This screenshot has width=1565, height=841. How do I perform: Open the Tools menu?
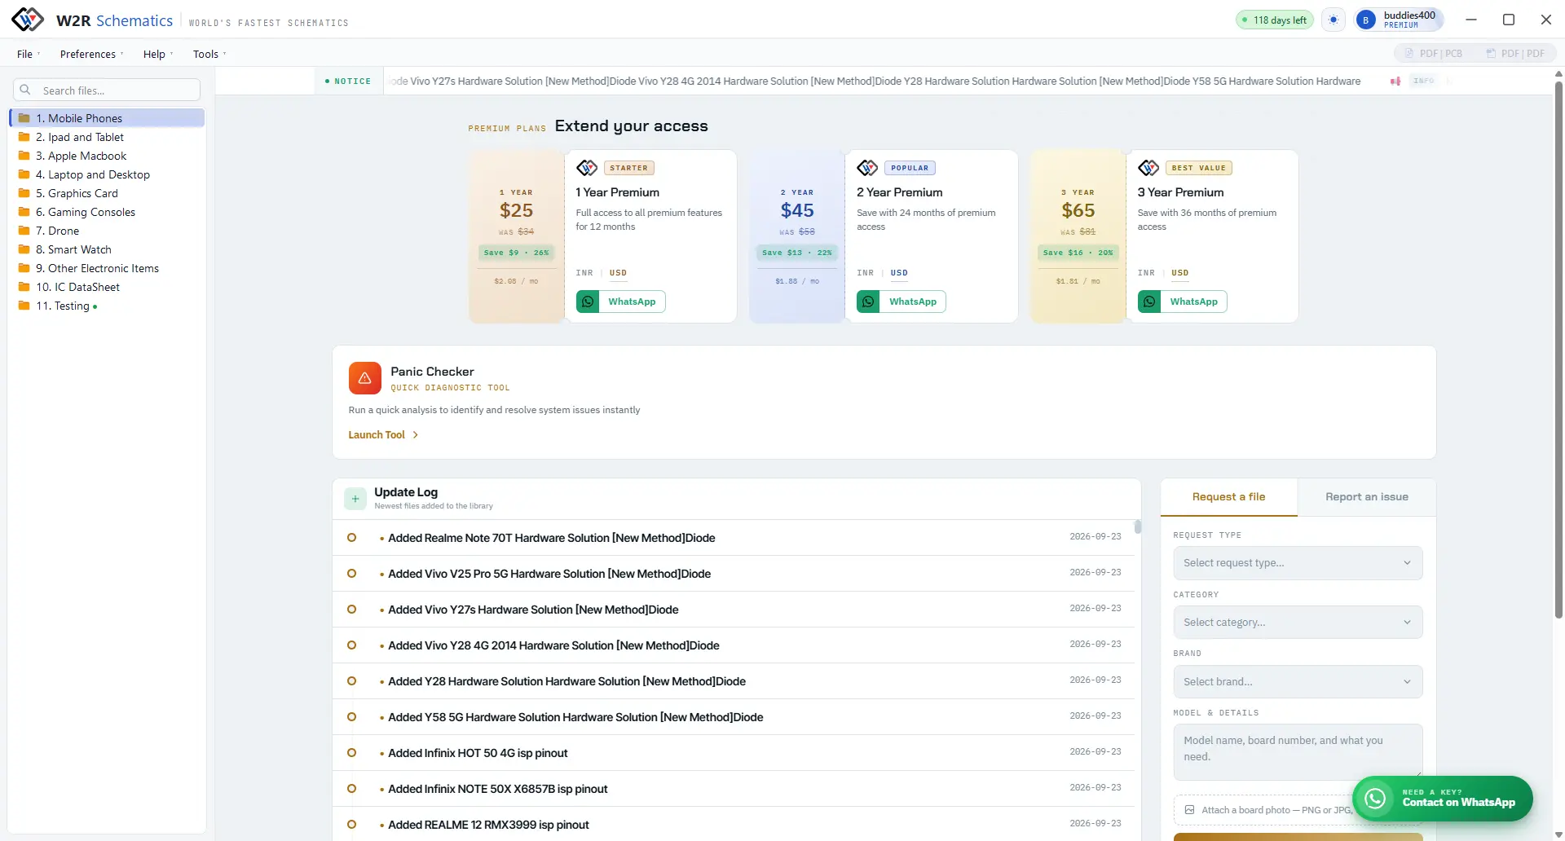[x=209, y=54]
